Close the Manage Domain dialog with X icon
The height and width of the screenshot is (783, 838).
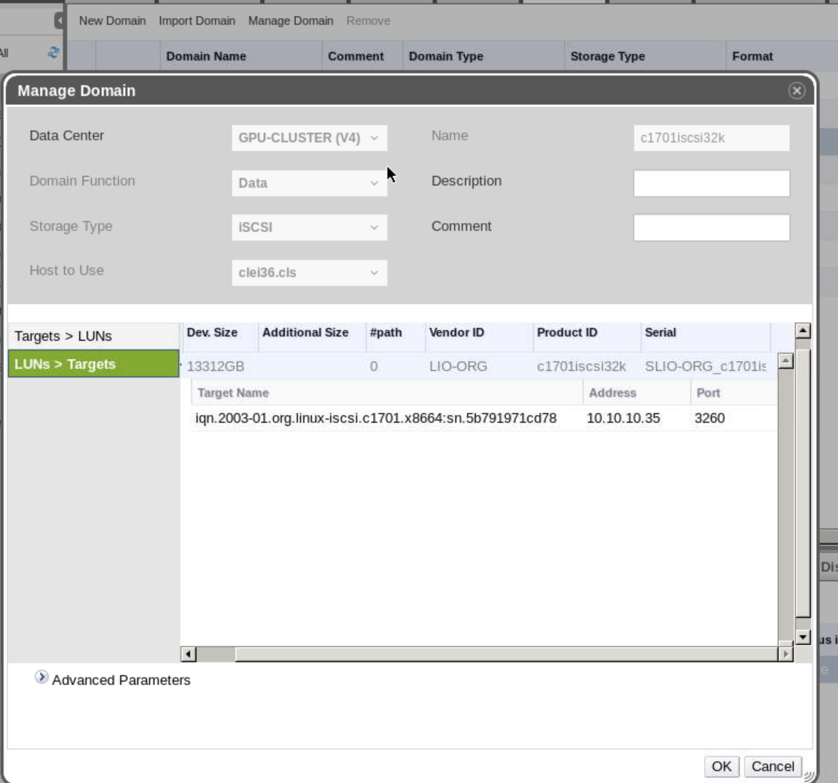[796, 91]
